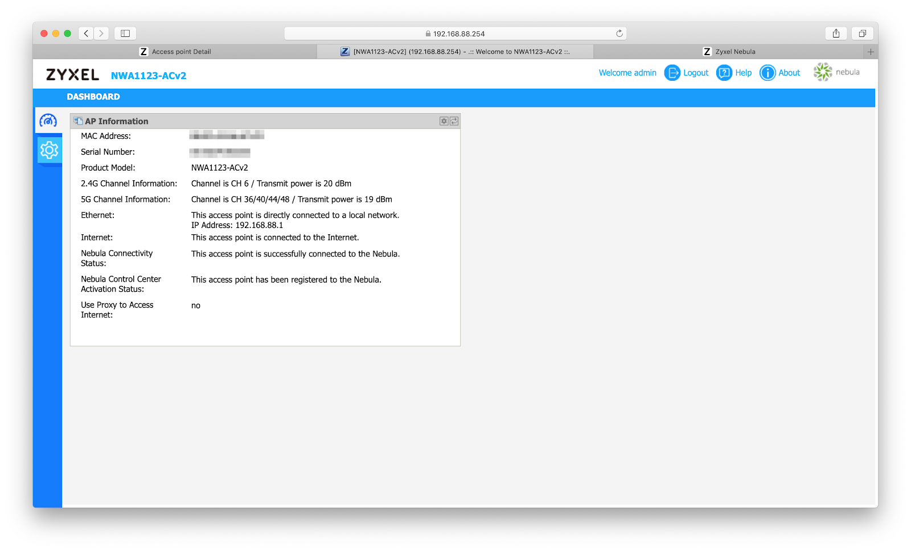Click the Ethernet label
The height and width of the screenshot is (551, 911).
click(98, 216)
